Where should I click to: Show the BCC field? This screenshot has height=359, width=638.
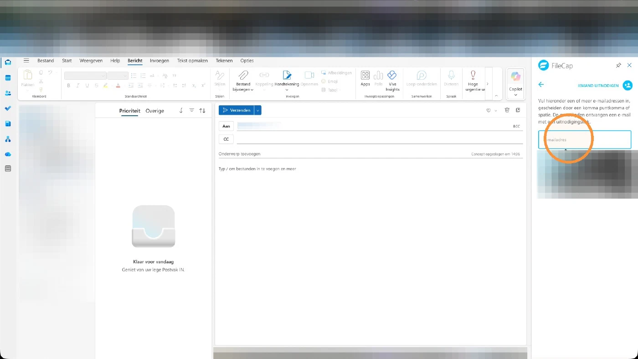[x=516, y=126]
